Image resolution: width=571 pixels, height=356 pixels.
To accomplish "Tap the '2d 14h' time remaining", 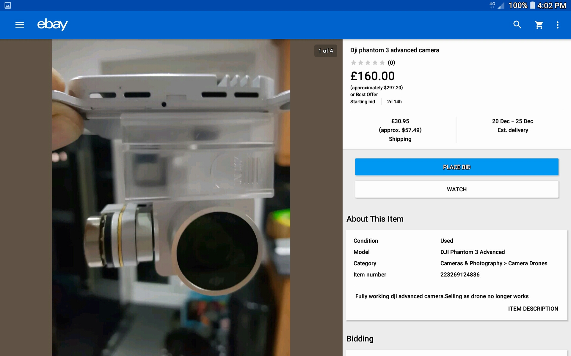I will pyautogui.click(x=394, y=101).
